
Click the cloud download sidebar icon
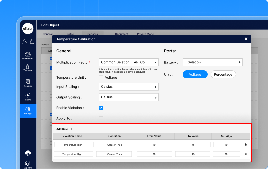(x=28, y=153)
